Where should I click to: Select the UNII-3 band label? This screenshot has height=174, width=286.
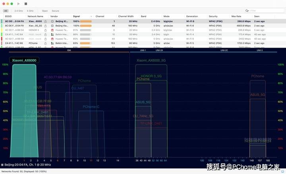260,50
